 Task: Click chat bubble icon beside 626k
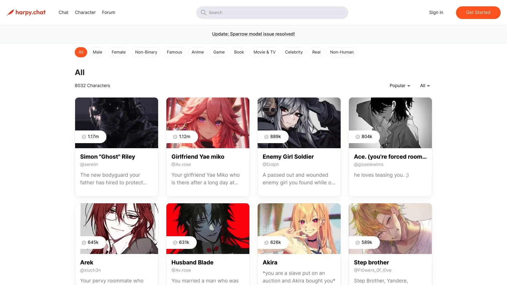coord(266,243)
